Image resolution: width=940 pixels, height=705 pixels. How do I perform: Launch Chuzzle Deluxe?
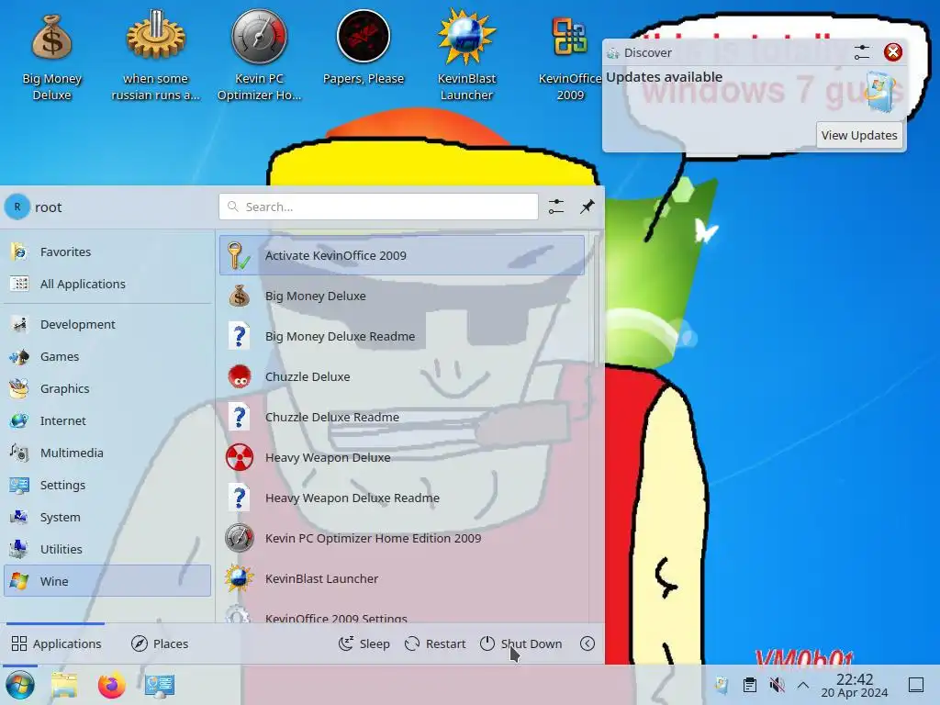(402, 377)
